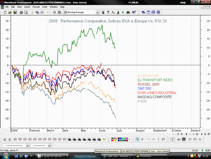This screenshot has height=159, width=211.
Task: Click the NASDAQ COMPOSITE legend label
Action: click(x=155, y=97)
